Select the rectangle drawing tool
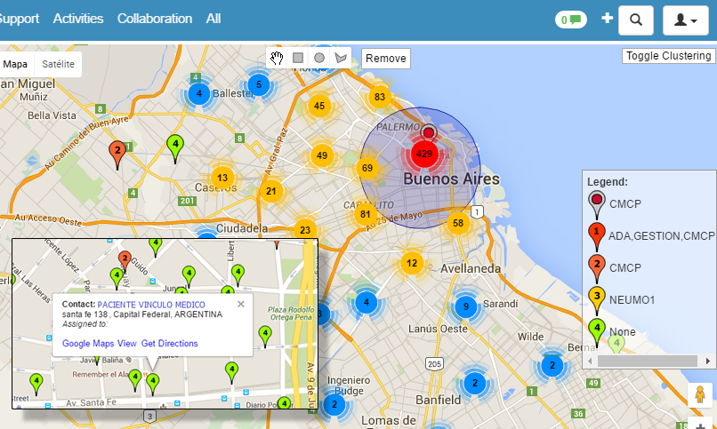717x429 pixels. 298,58
